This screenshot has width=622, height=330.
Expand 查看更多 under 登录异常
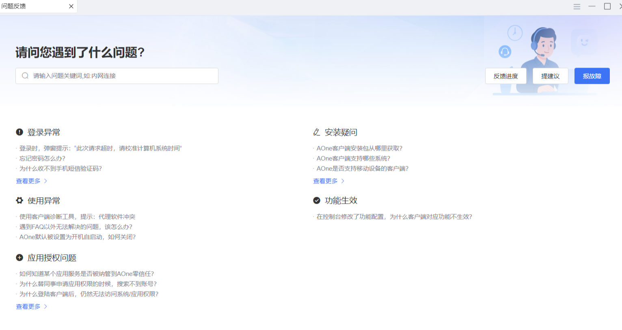(x=28, y=181)
